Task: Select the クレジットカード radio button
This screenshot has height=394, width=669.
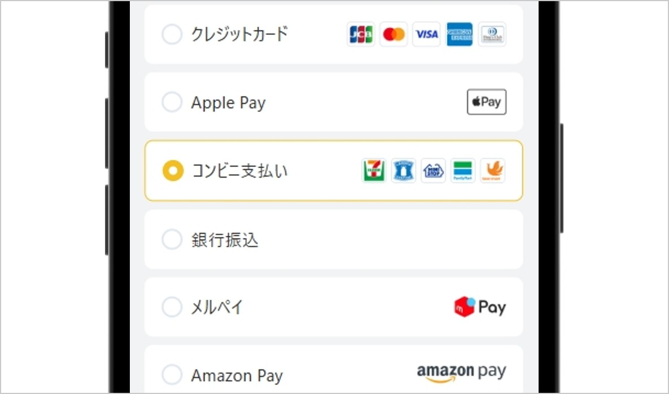Action: pyautogui.click(x=172, y=34)
